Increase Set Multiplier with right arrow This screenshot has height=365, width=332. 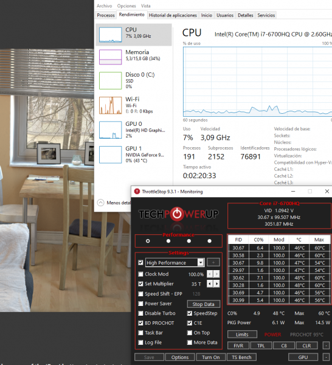tap(216, 283)
